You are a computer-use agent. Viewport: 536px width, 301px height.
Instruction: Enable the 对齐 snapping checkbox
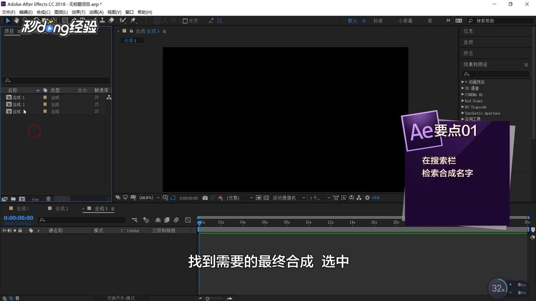[x=185, y=21]
